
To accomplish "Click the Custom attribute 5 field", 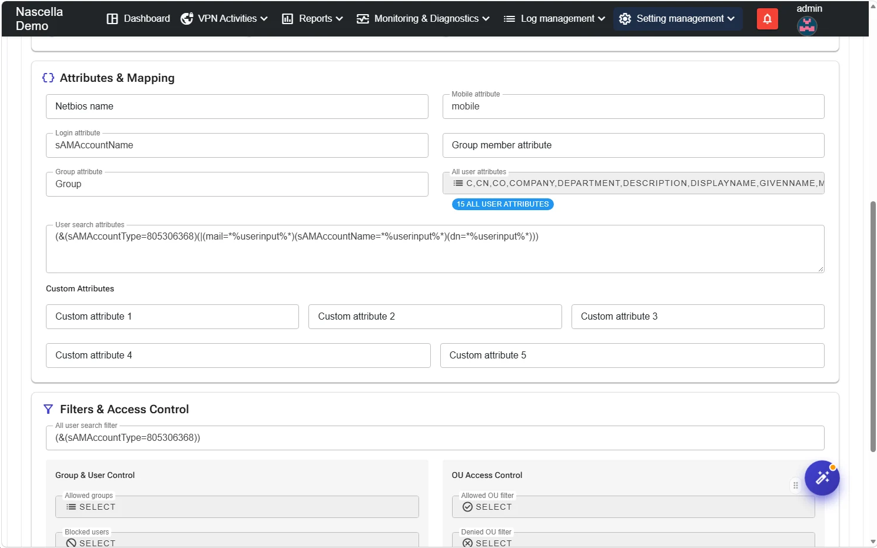I will (632, 356).
